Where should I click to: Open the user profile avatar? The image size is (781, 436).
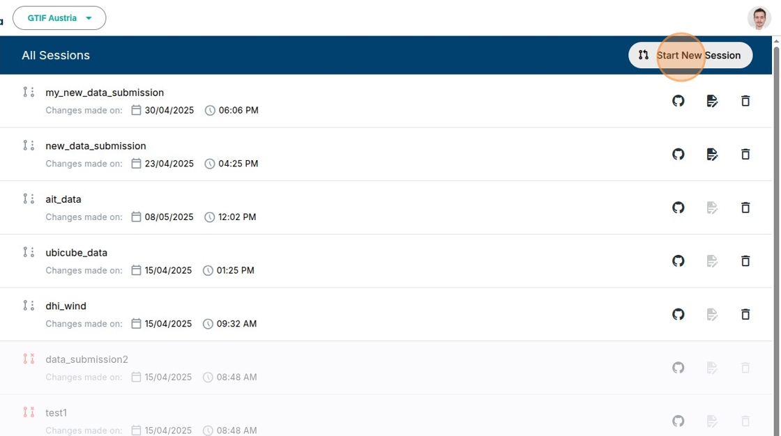point(759,18)
